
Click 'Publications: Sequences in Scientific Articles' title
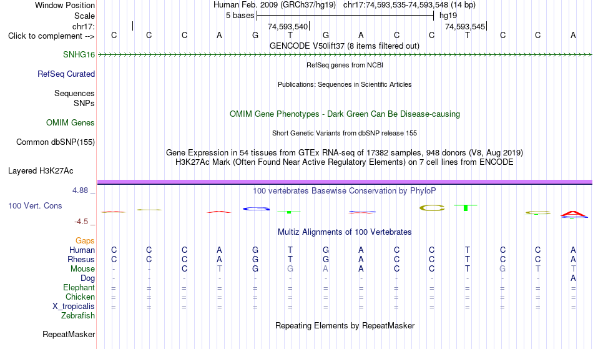coord(345,84)
